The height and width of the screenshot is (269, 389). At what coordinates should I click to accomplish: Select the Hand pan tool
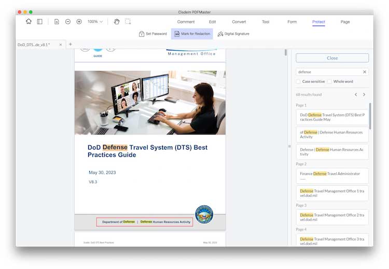[117, 22]
